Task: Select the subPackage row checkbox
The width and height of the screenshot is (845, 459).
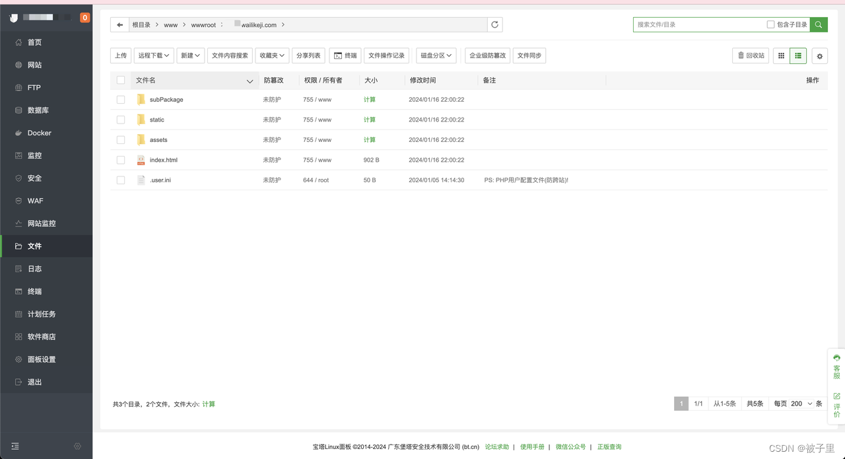Action: 121,100
